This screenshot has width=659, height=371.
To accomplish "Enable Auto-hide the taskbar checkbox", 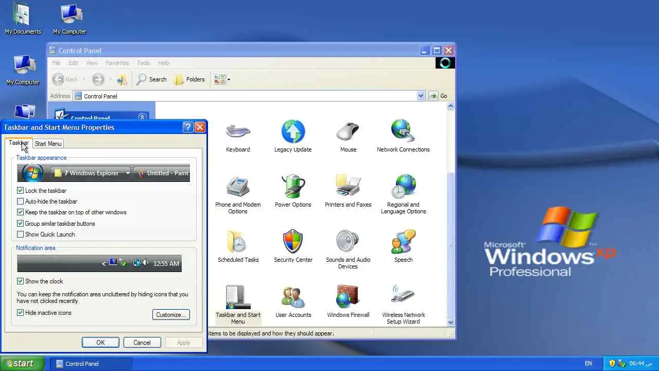I will (x=21, y=201).
